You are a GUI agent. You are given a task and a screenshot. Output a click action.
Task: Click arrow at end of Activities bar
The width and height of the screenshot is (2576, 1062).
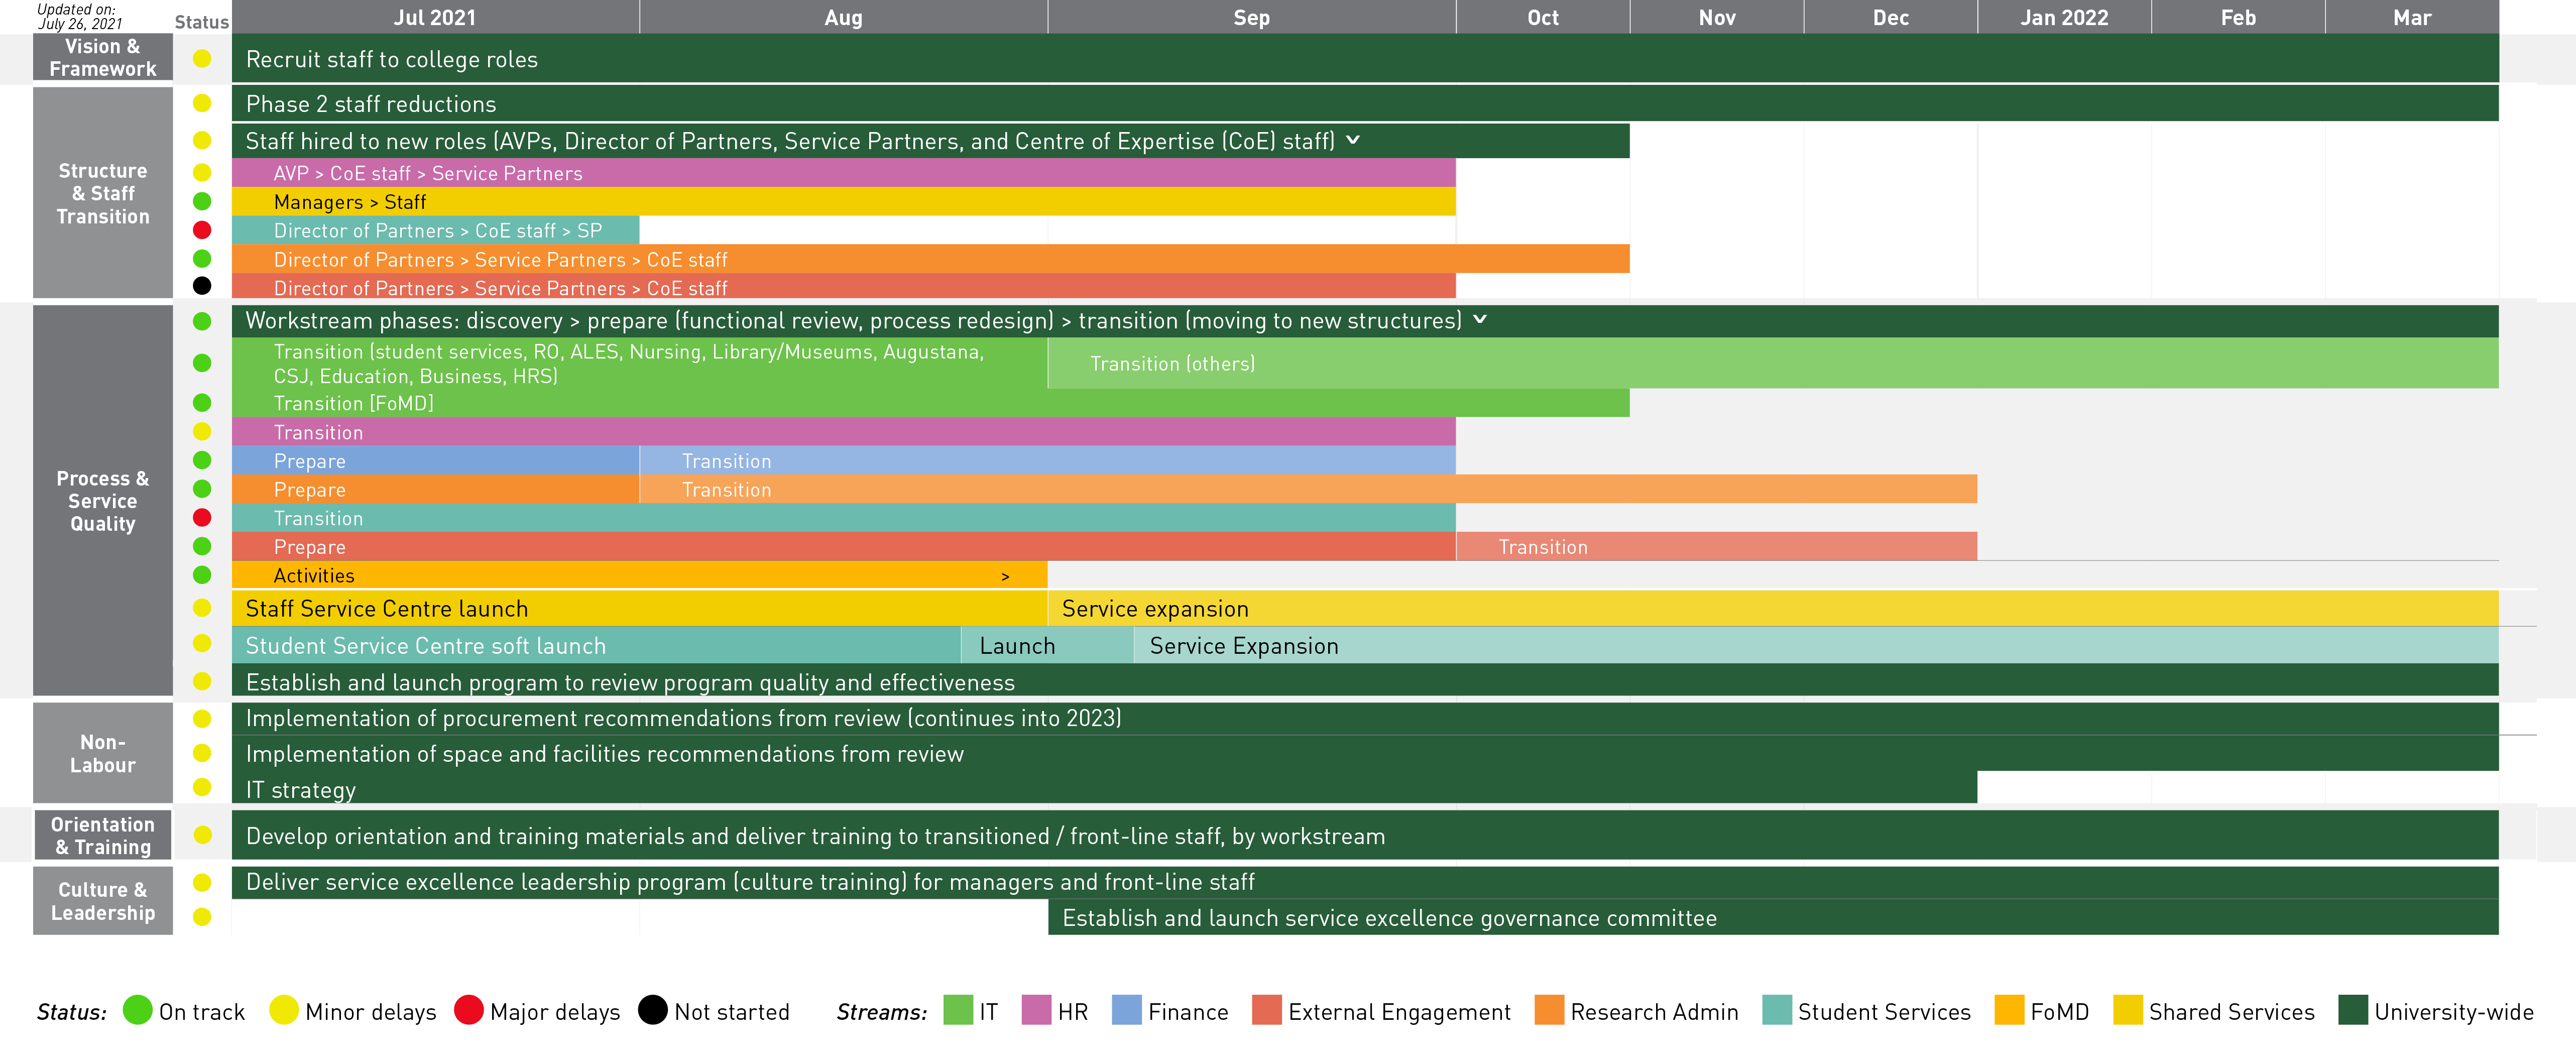[x=1005, y=577]
